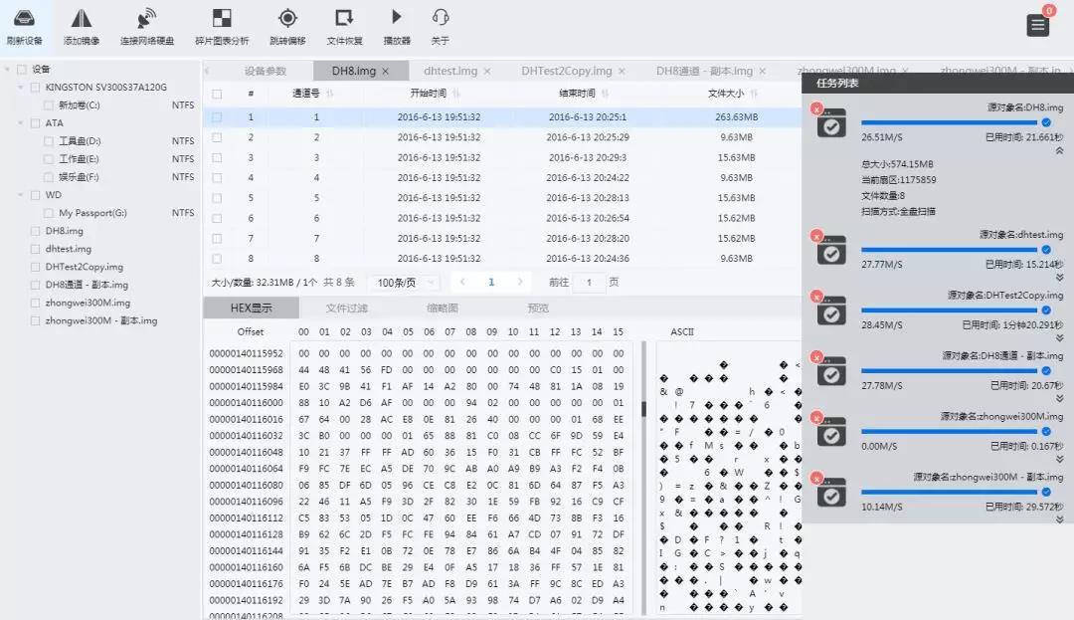Open the 文件过滤 file filter tab
The width and height of the screenshot is (1074, 620).
347,309
